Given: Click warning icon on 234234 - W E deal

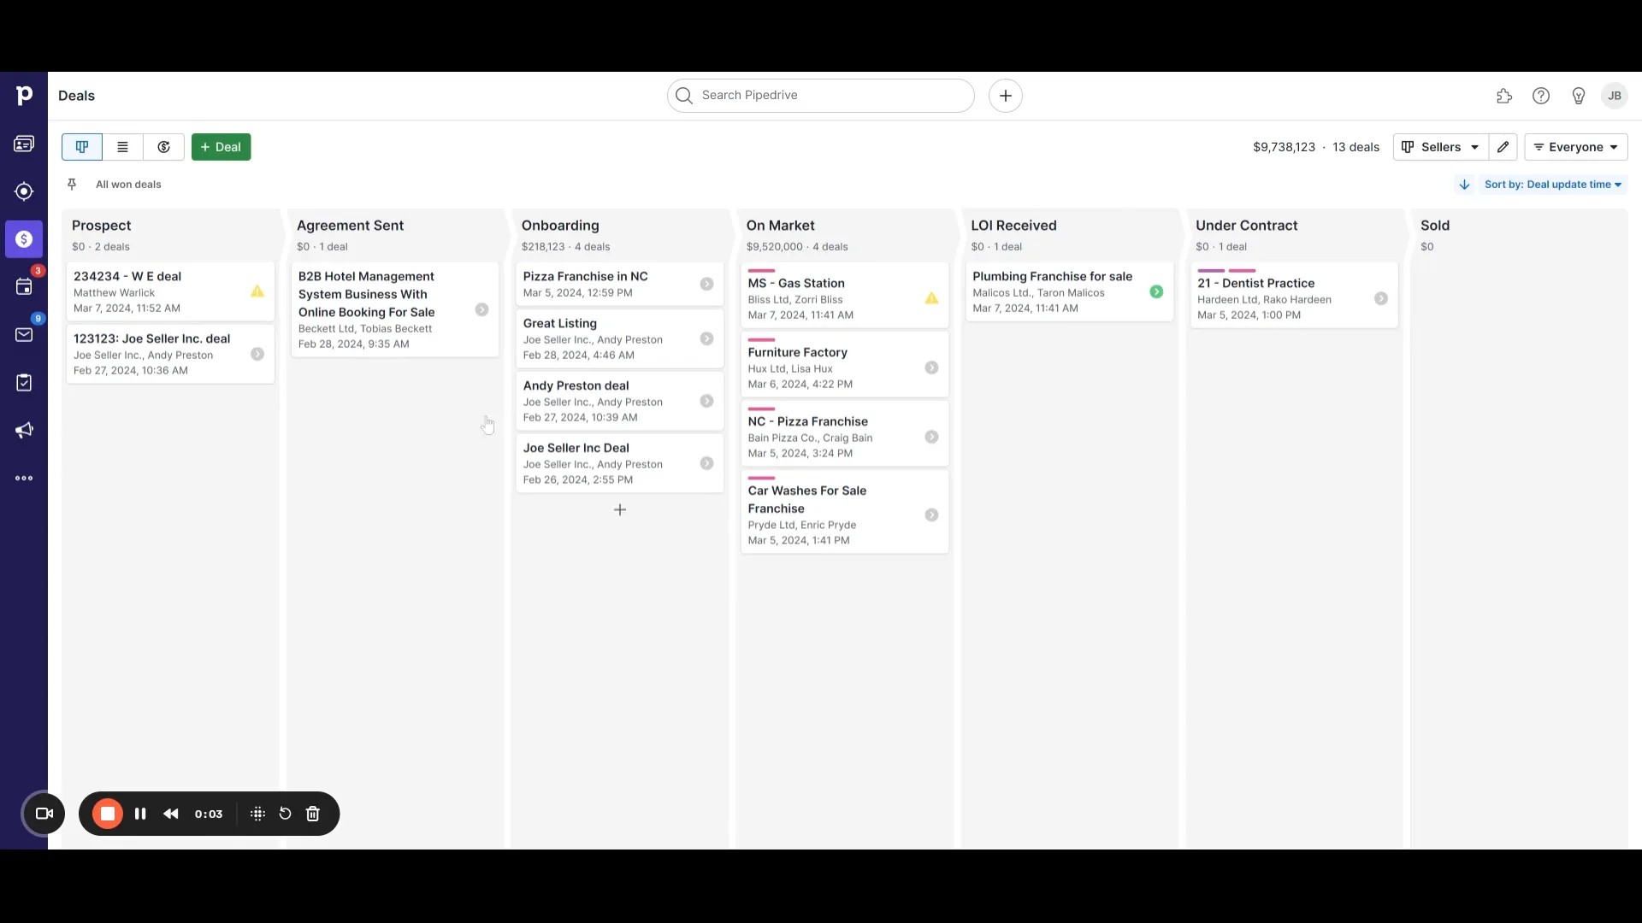Looking at the screenshot, I should 257,291.
